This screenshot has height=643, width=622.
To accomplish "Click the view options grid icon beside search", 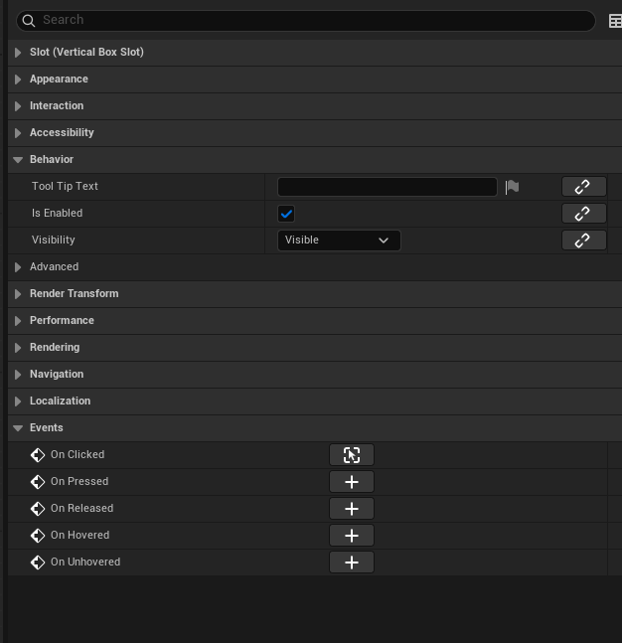I will click(614, 20).
